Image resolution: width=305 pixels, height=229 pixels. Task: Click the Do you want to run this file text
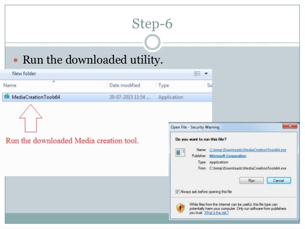201,139
